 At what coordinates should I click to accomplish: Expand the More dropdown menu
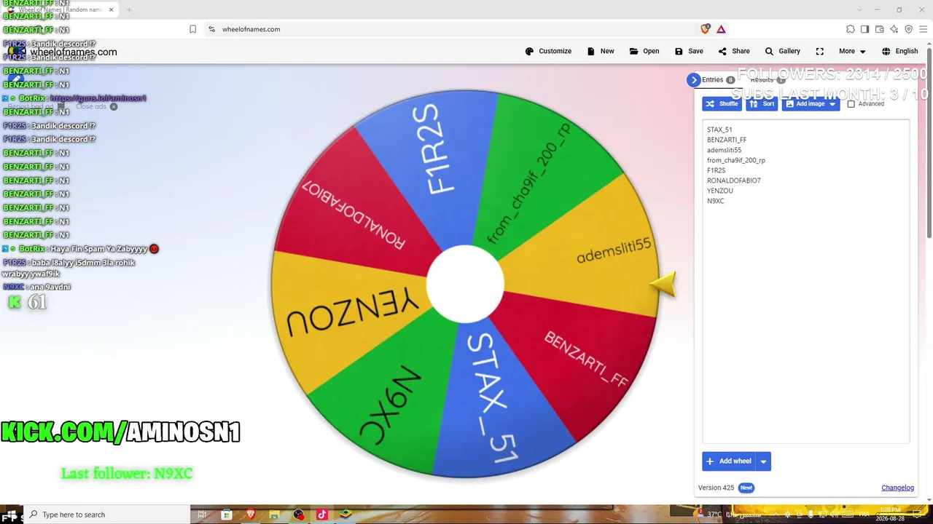click(x=852, y=51)
